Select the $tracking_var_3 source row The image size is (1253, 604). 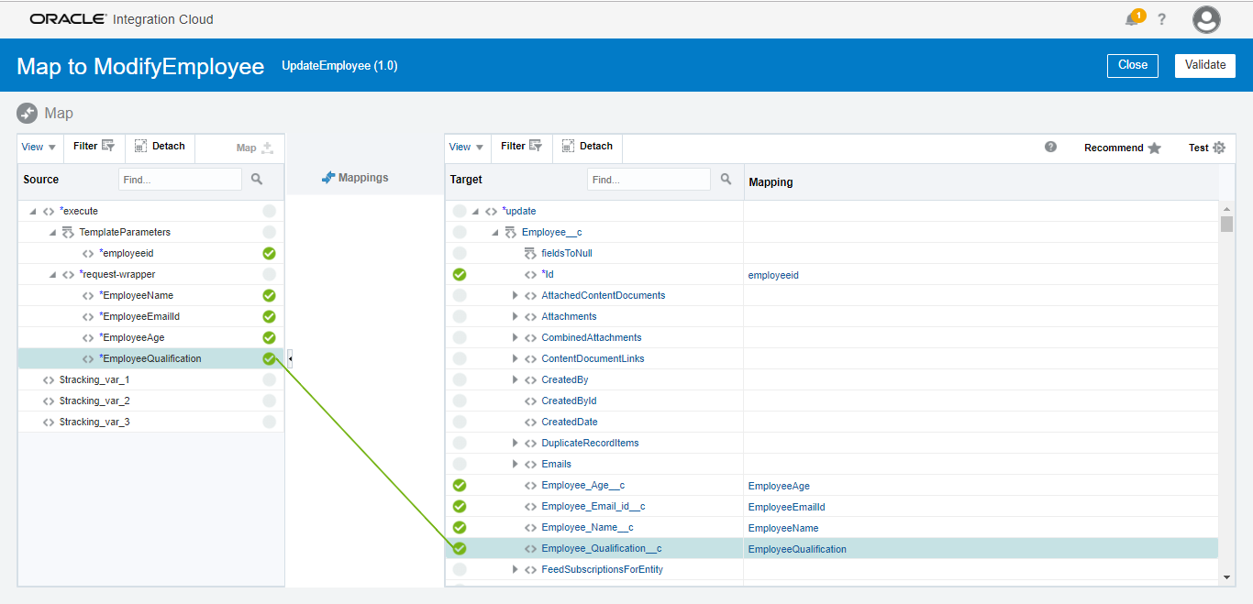point(151,422)
